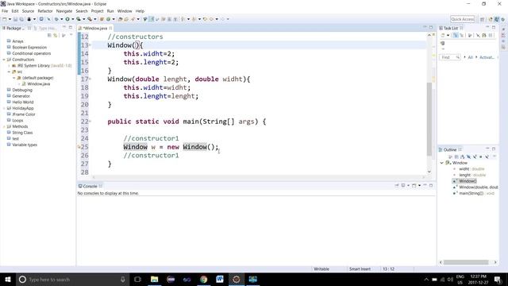Switch to the Java perspective icon
Viewport: 508px width, 286px height.
[x=497, y=19]
